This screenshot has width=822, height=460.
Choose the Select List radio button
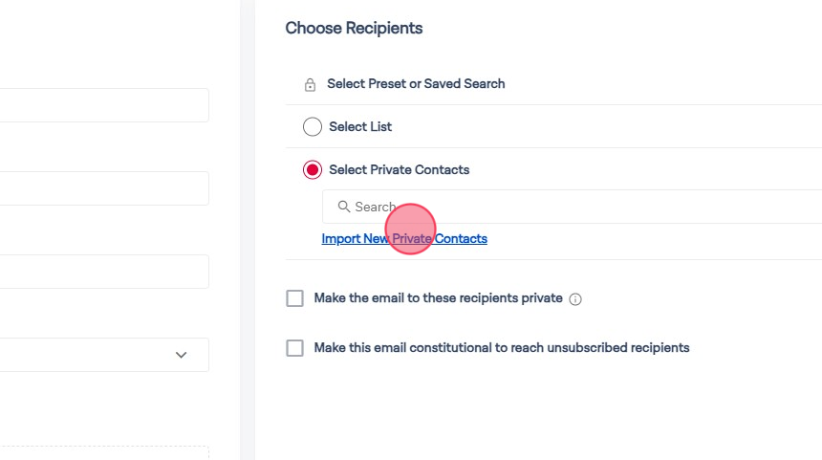pos(313,126)
